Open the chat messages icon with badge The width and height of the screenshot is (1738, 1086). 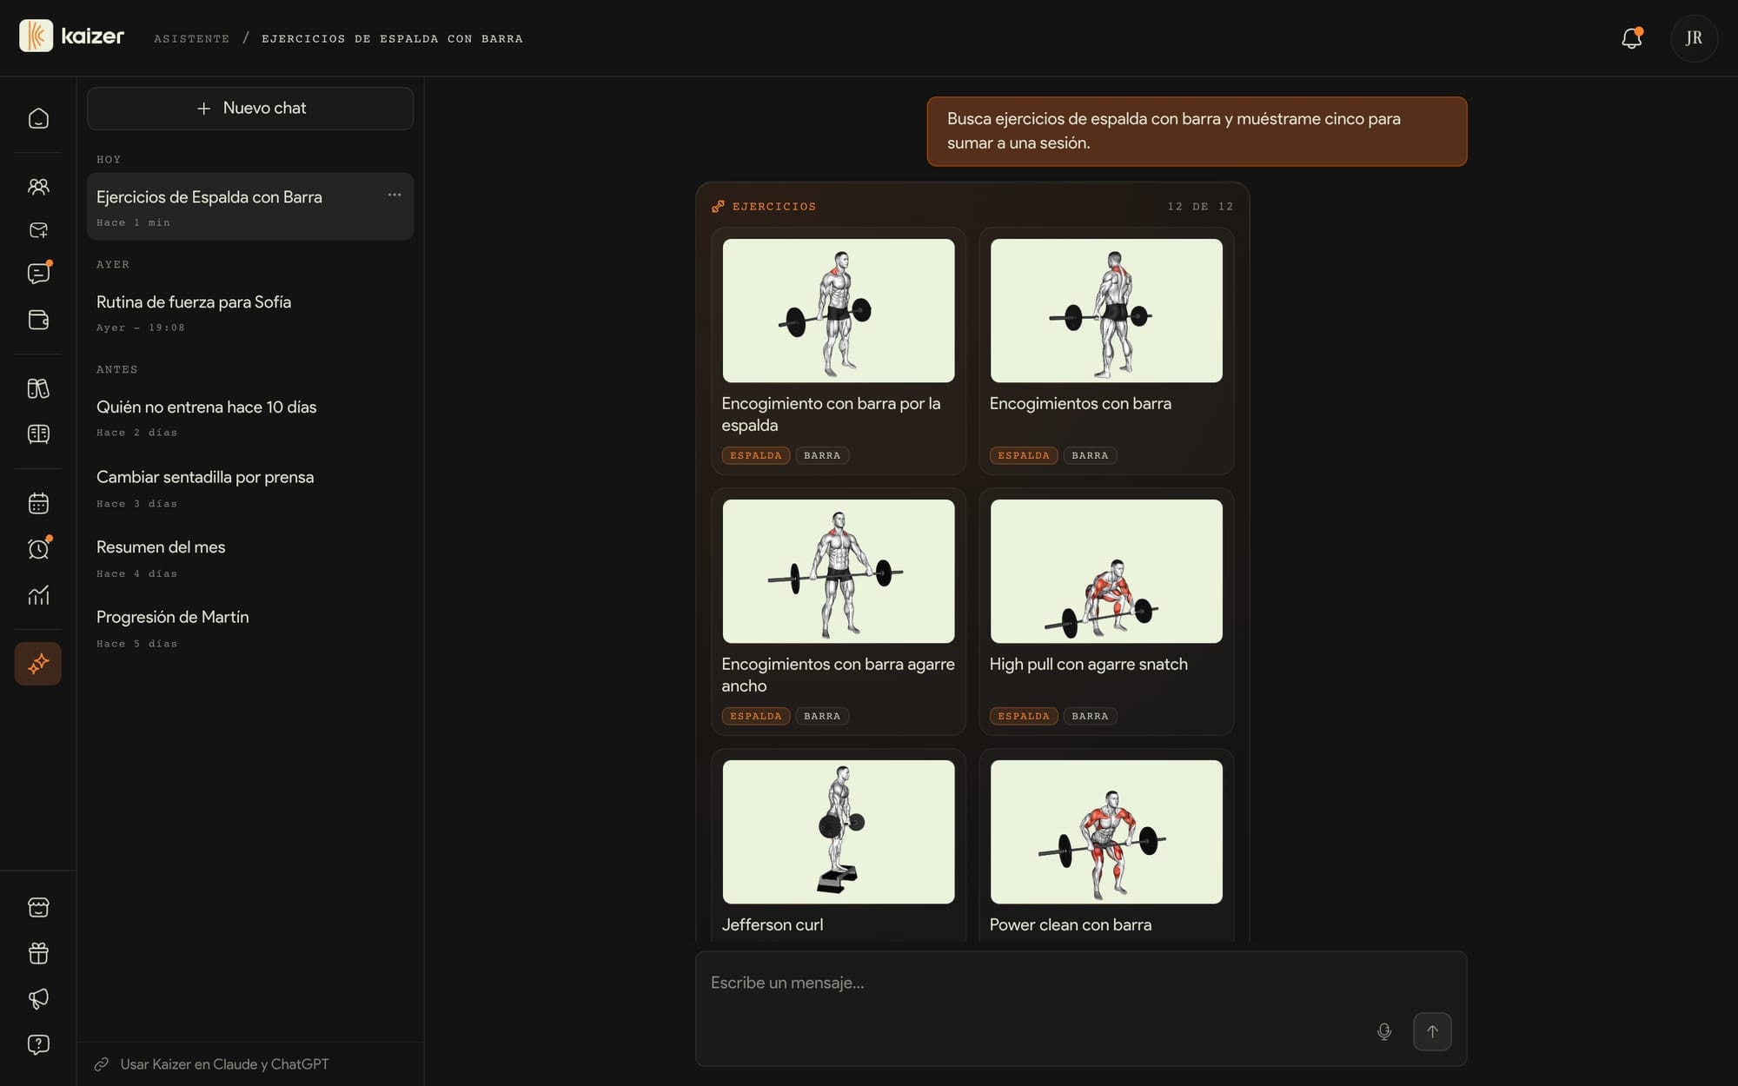[38, 274]
